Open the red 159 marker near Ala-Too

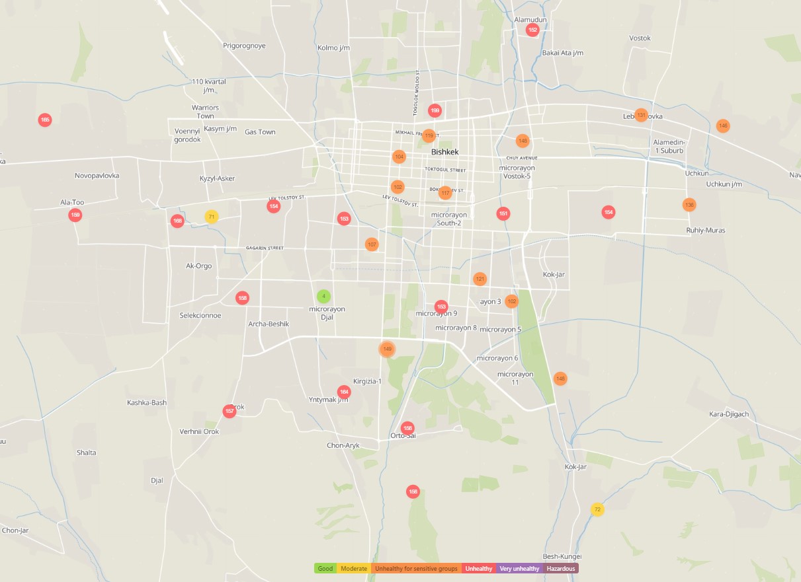[75, 215]
